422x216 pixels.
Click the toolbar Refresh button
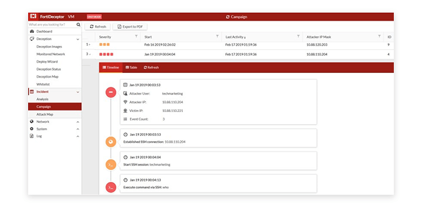point(98,26)
